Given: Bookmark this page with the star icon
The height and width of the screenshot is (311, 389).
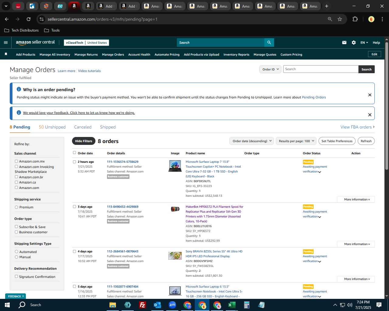Looking at the screenshot, I should 340,19.
